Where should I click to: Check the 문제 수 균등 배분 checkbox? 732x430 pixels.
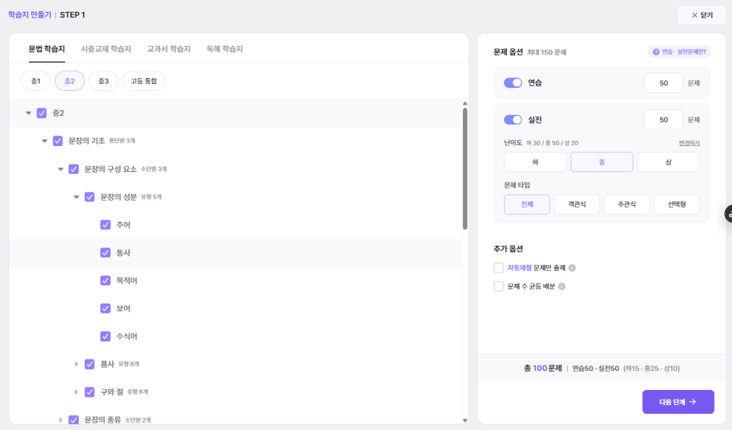coord(499,286)
